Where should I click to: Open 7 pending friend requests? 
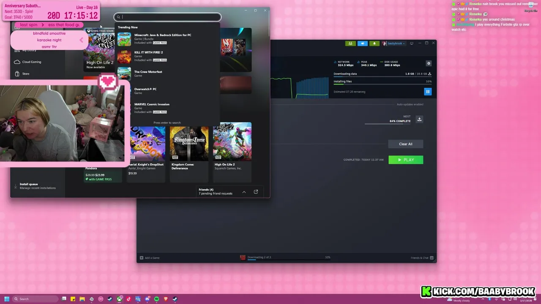[216, 193]
